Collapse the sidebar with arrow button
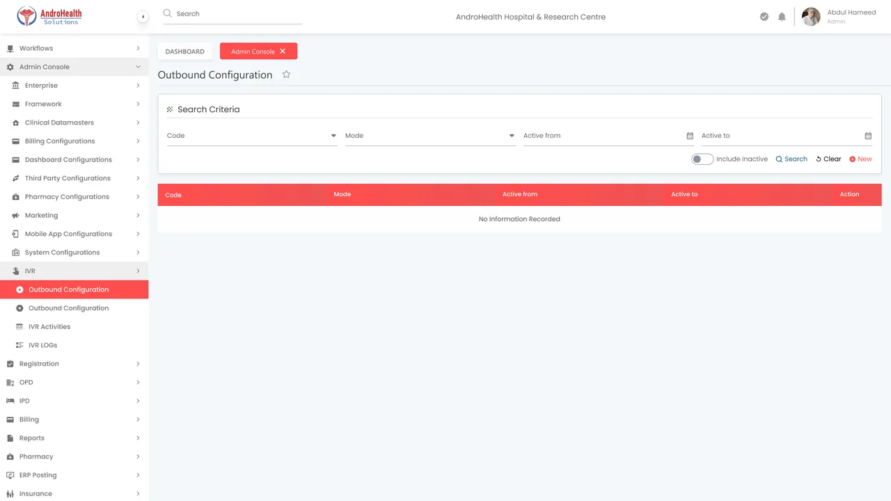Image resolution: width=891 pixels, height=501 pixels. coord(143,17)
